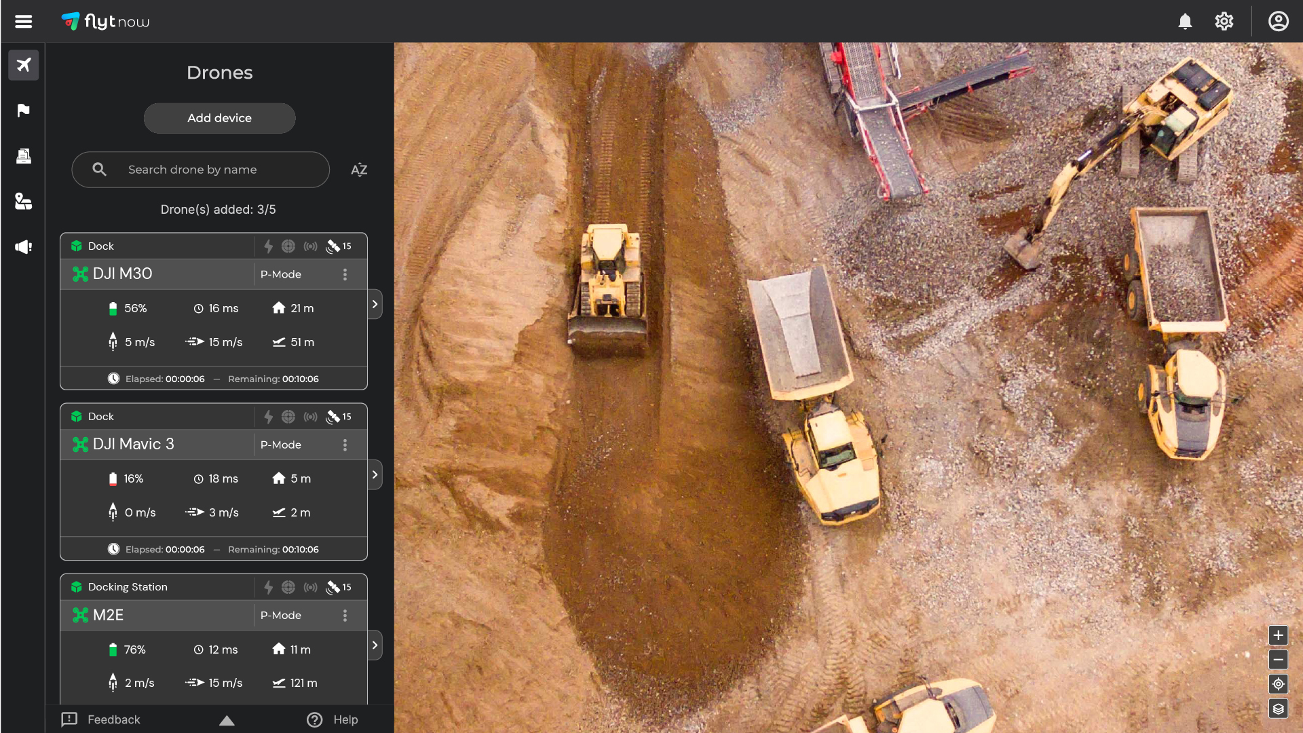Viewport: 1303px width, 733px height.
Task: Toggle A-Z sort order of drones
Action: point(359,170)
